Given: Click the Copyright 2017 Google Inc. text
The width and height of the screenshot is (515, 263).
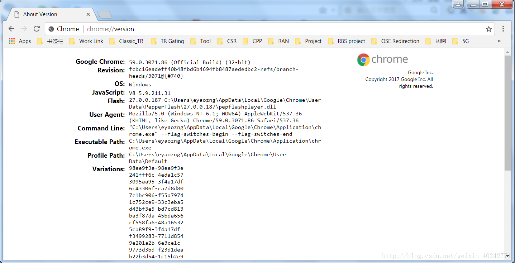Looking at the screenshot, I should (399, 83).
